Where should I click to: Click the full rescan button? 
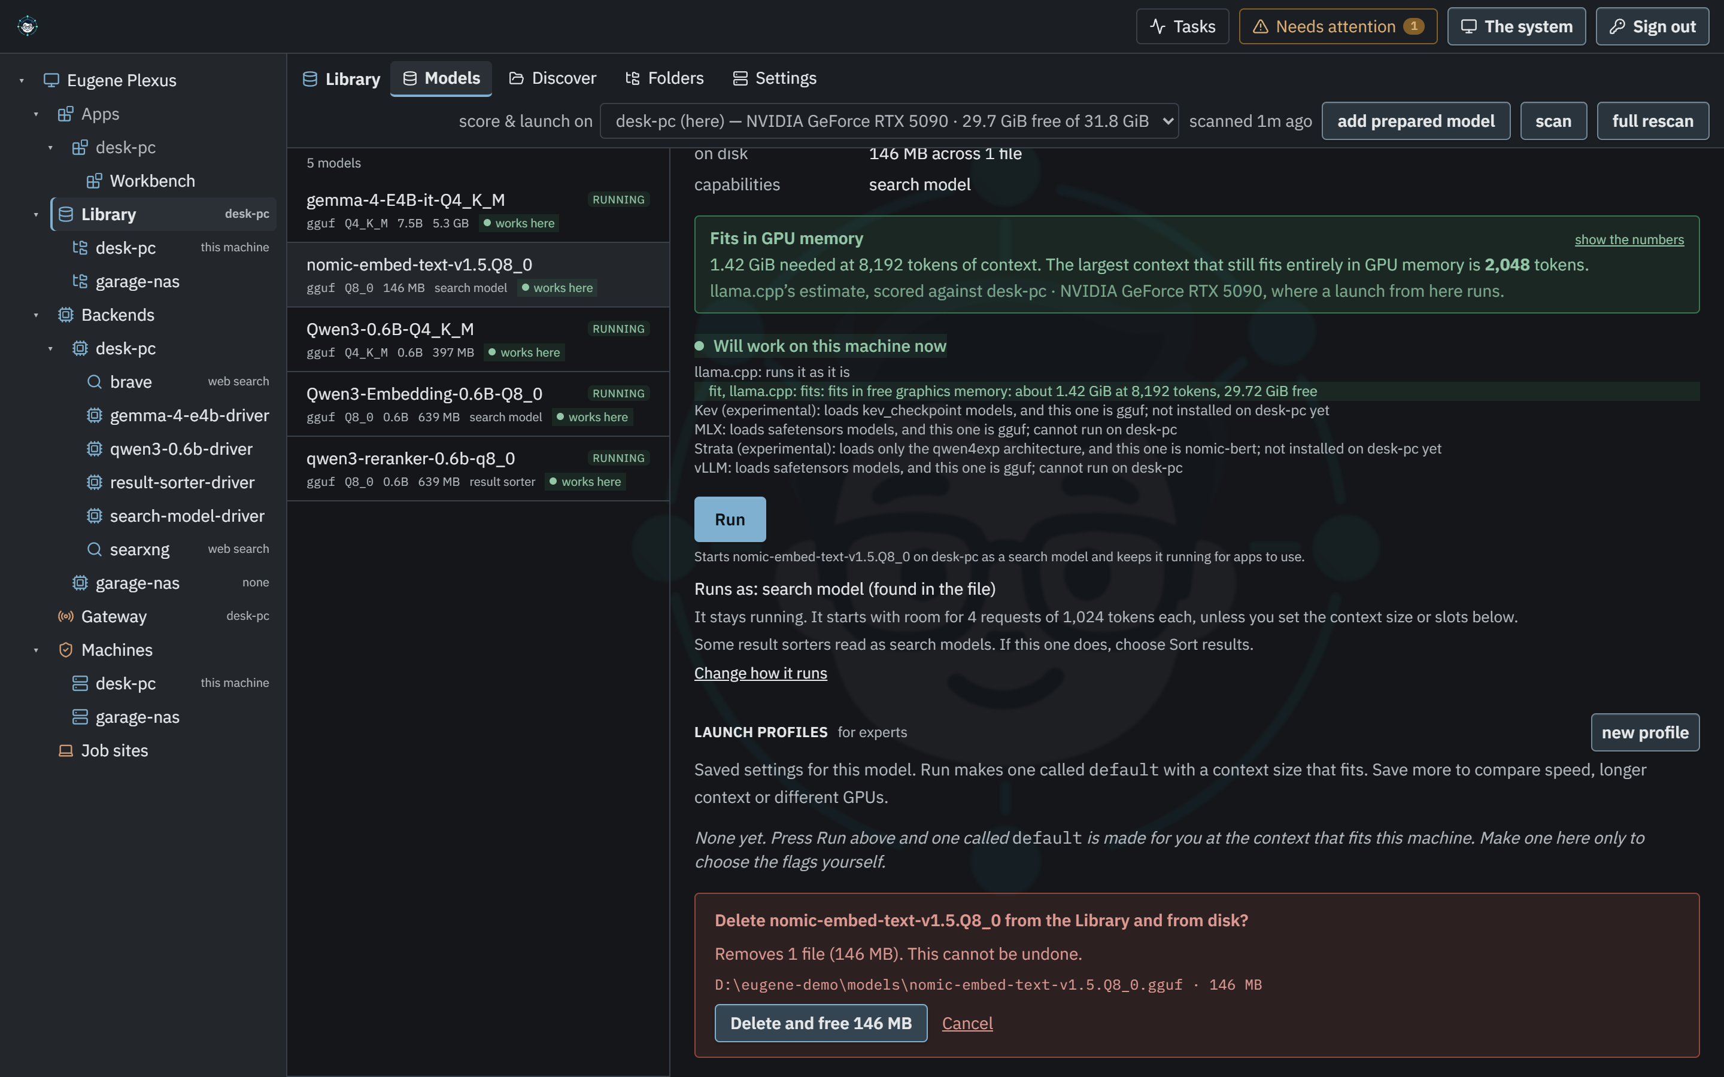click(1653, 121)
